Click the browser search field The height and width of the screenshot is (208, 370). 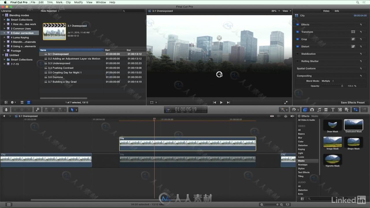[133, 11]
